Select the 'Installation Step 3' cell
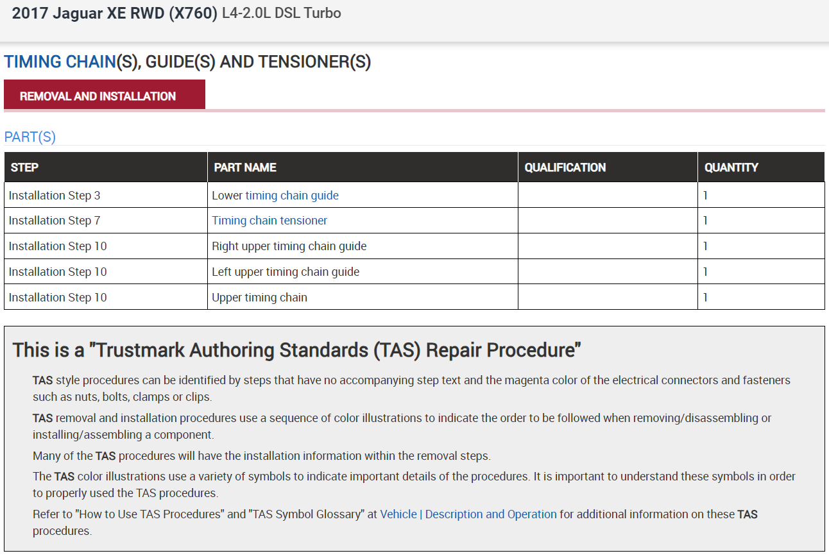This screenshot has height=558, width=829. tap(55, 196)
